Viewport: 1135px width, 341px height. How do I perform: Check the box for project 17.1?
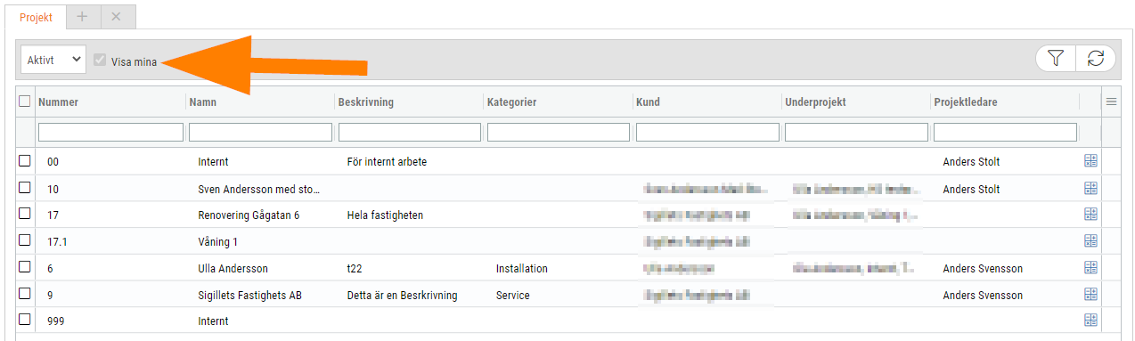tap(25, 240)
